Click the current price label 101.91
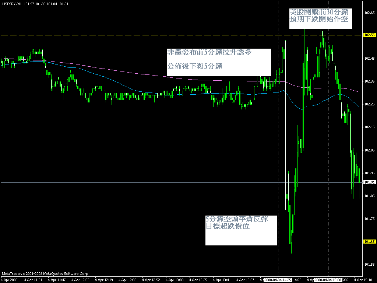 pos(370,182)
